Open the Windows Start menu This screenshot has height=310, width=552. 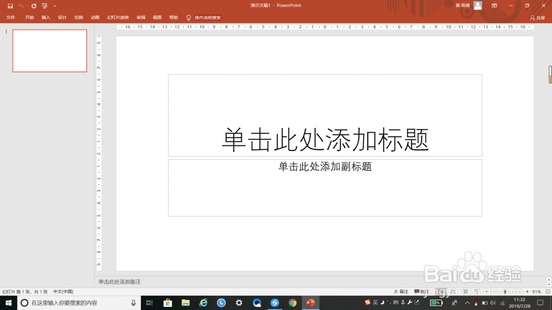[x=8, y=303]
